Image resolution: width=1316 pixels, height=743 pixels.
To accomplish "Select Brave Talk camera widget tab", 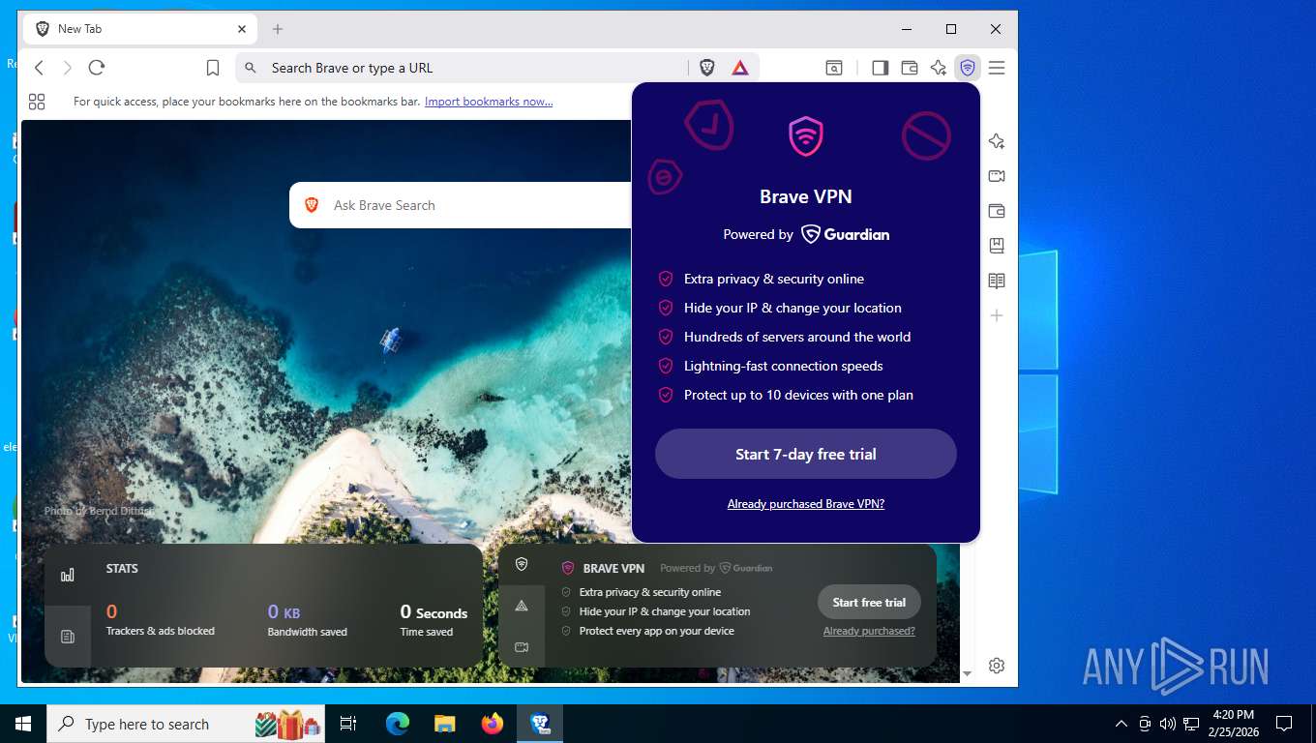I will 522,646.
